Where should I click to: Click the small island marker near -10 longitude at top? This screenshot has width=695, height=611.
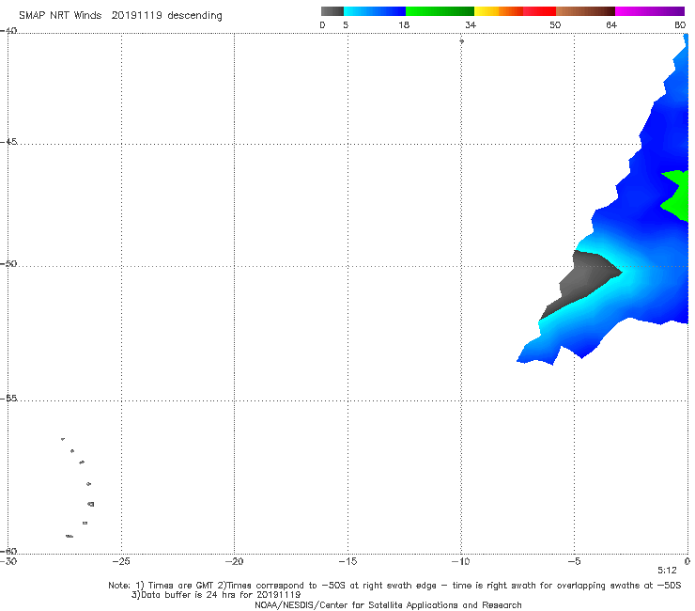click(x=461, y=41)
